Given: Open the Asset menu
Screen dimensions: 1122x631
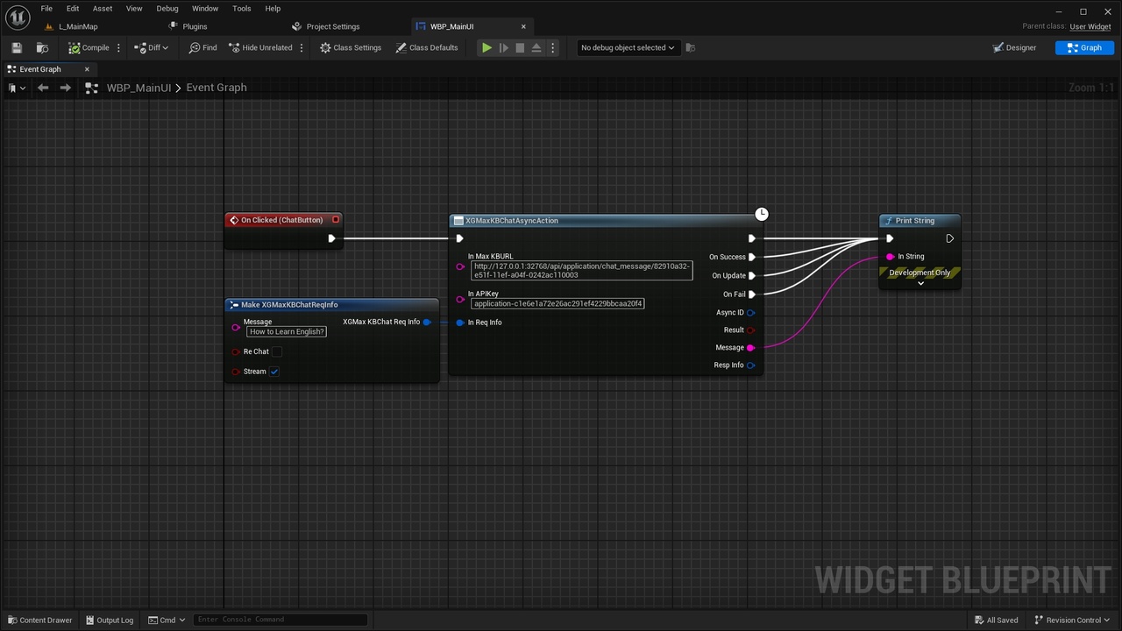Looking at the screenshot, I should 103,9.
